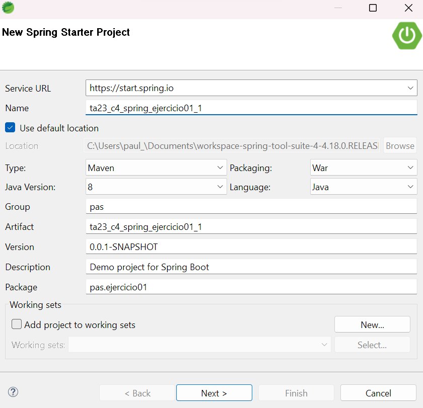Screen dimensions: 423x408
Task: Expand the Working sets combo box
Action: (324, 345)
